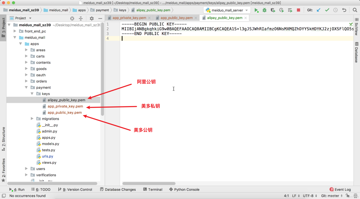Start debugging with the Debug icon

pyautogui.click(x=265, y=10)
